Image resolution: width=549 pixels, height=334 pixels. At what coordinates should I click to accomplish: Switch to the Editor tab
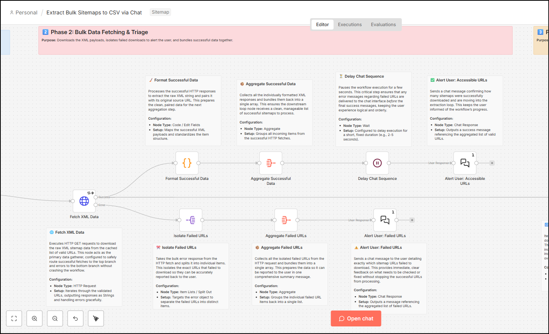click(x=322, y=25)
